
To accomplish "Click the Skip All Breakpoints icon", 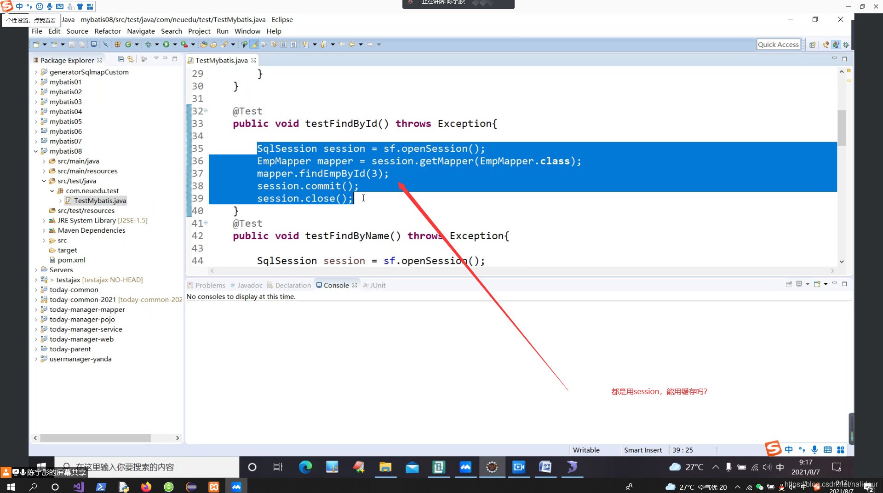I will pyautogui.click(x=106, y=45).
